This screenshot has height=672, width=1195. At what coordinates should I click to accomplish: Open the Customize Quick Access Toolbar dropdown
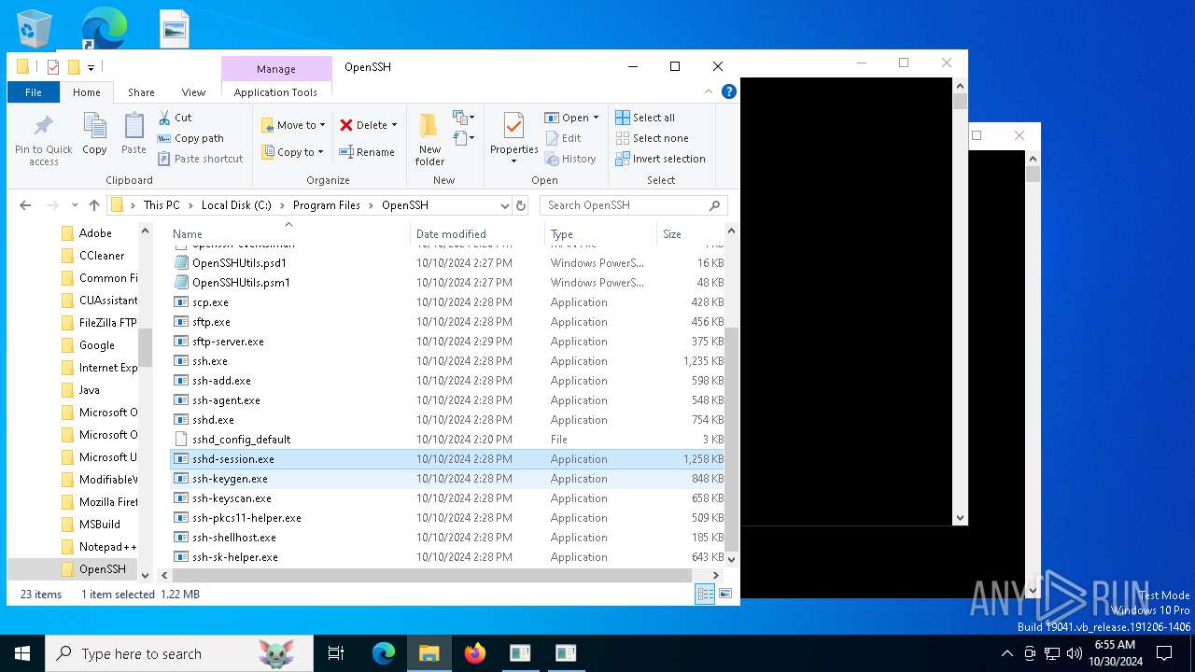[91, 67]
